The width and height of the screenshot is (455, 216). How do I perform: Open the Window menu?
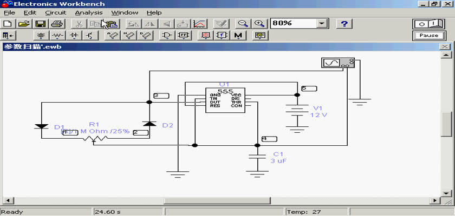click(125, 13)
